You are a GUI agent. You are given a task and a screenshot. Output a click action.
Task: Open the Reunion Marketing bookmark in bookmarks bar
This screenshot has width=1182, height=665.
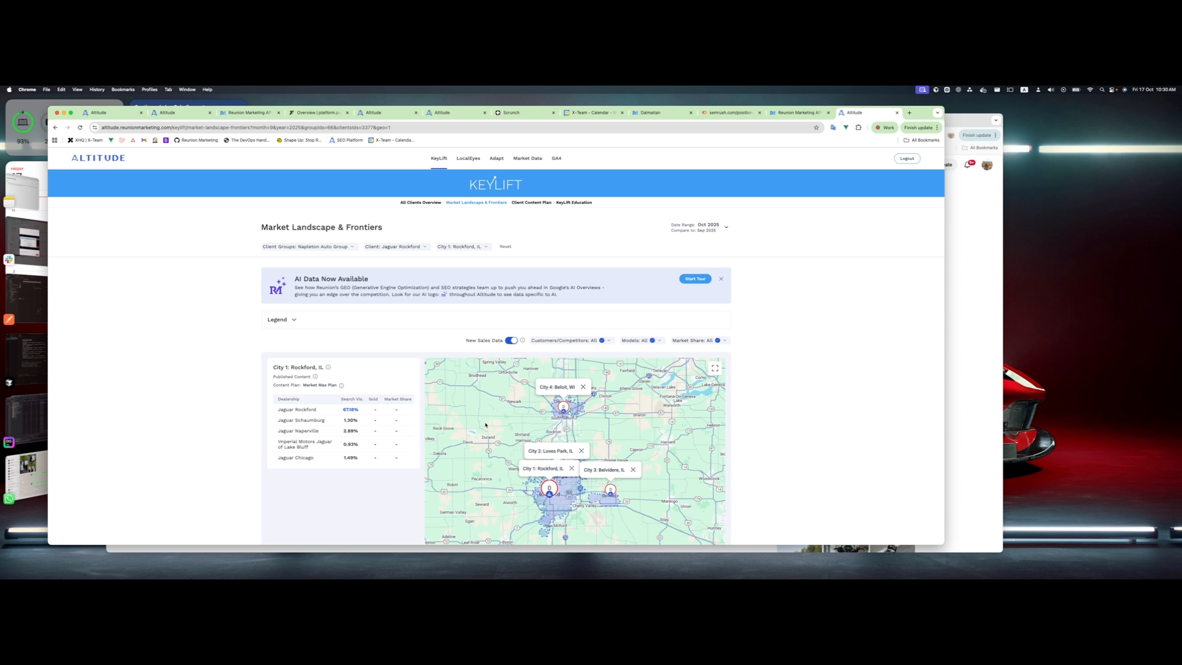click(x=197, y=140)
